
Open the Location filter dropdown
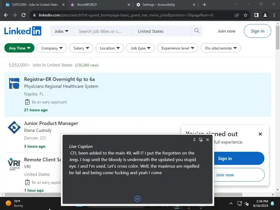[x=110, y=48]
